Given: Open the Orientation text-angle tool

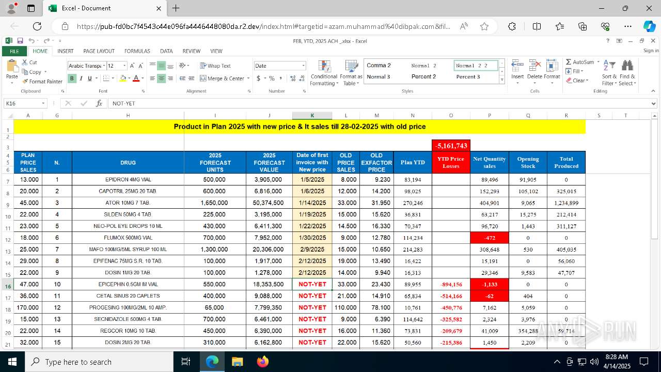Looking at the screenshot, I should coord(182,66).
